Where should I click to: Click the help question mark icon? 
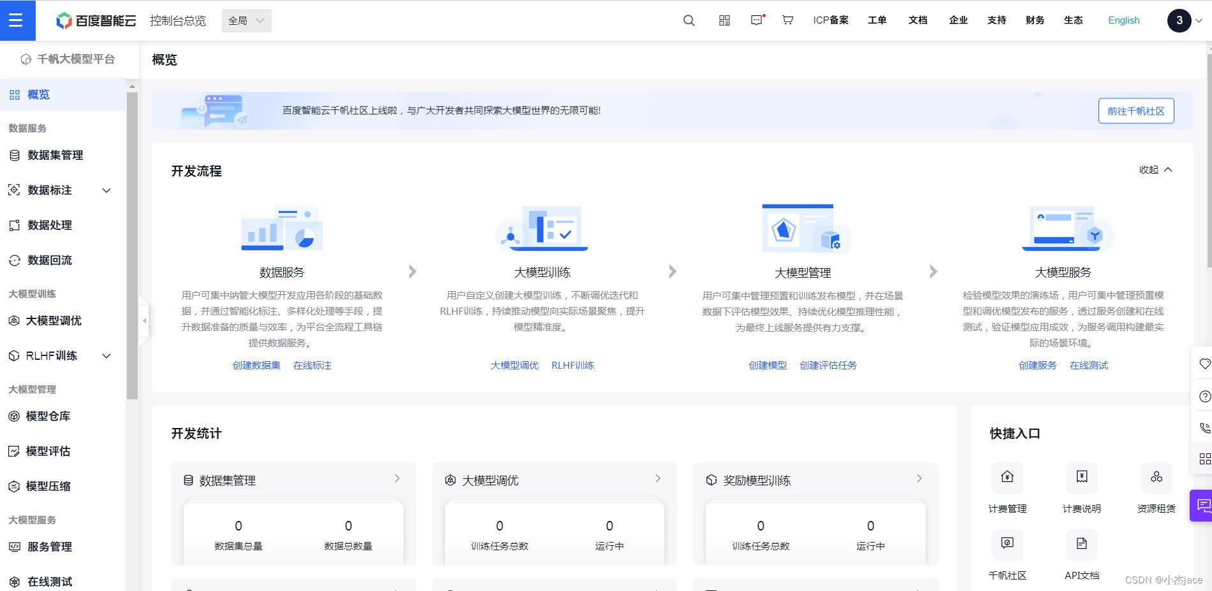click(1204, 396)
